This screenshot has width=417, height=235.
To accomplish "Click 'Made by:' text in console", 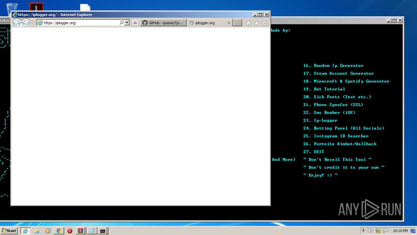I will pos(280,30).
